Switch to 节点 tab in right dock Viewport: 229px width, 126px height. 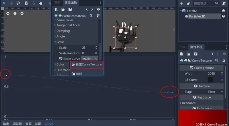pos(183,47)
